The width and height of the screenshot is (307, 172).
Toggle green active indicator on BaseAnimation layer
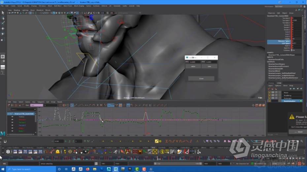[x=301, y=101]
